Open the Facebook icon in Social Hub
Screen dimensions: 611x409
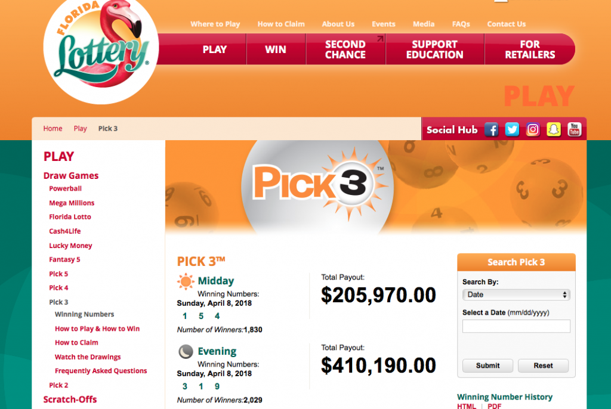[492, 129]
